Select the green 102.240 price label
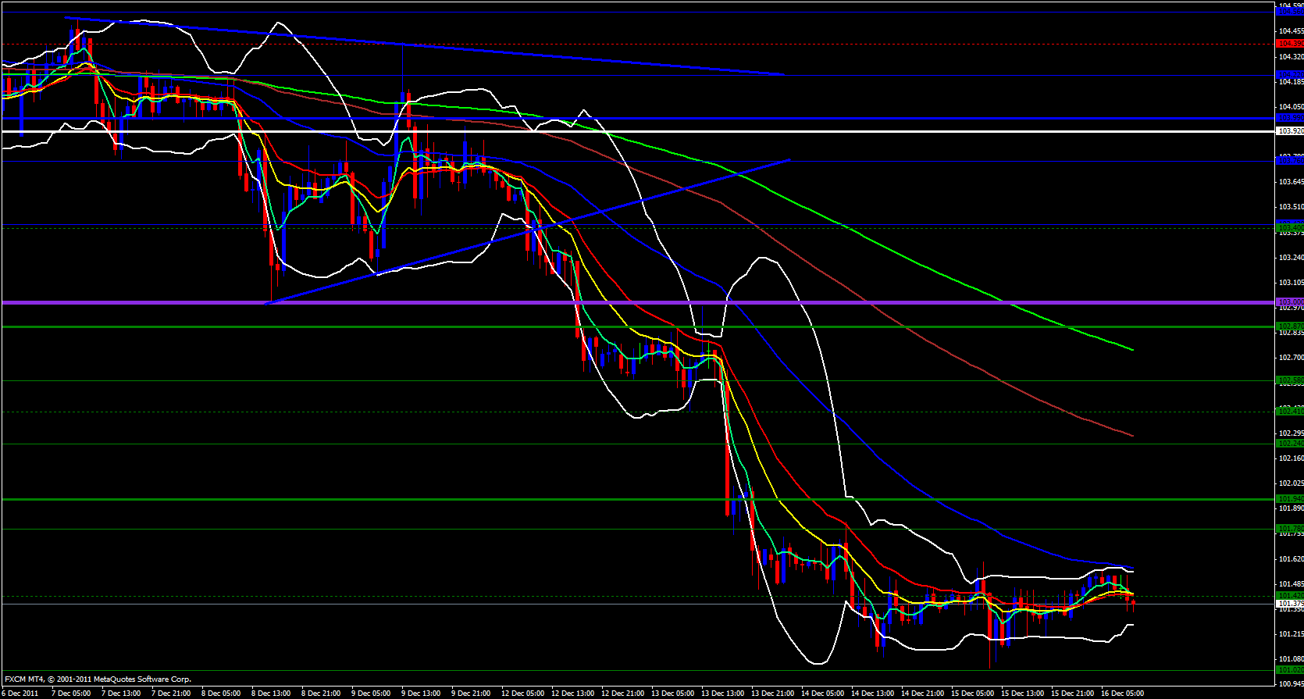1304x699 pixels. [x=1288, y=444]
